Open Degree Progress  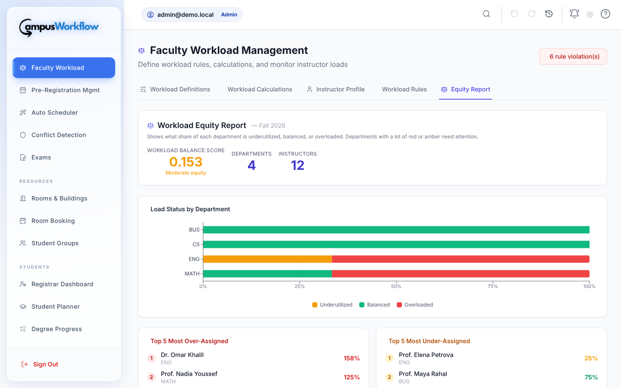click(x=64, y=329)
